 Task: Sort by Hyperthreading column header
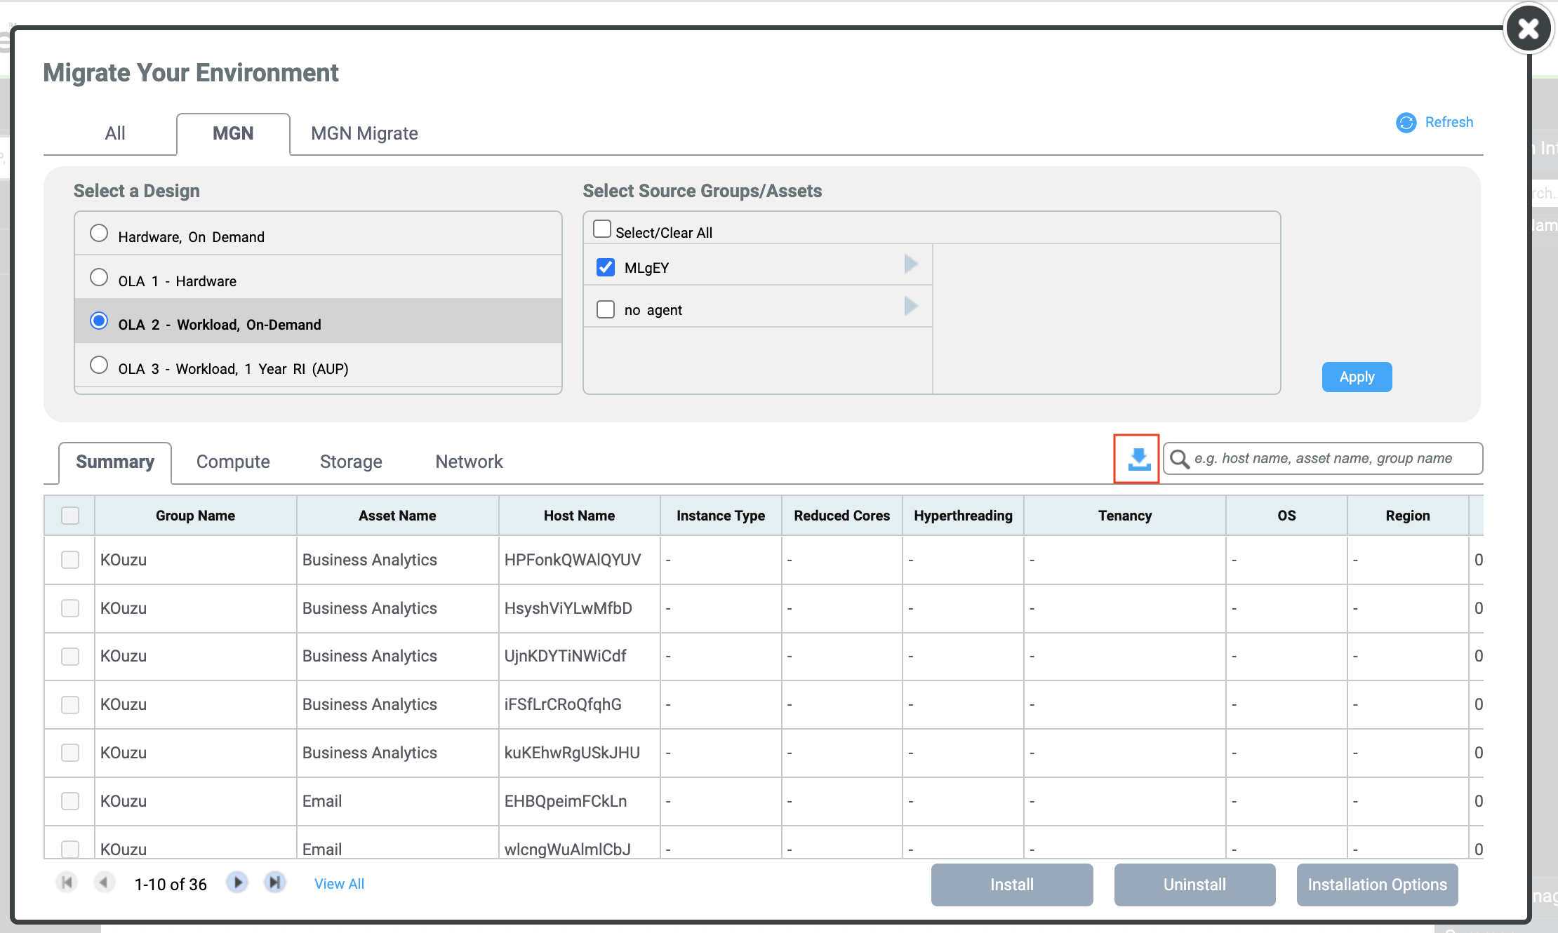coord(963,516)
